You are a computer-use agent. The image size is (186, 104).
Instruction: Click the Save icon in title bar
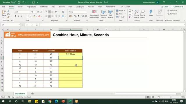click(x=19, y=2)
